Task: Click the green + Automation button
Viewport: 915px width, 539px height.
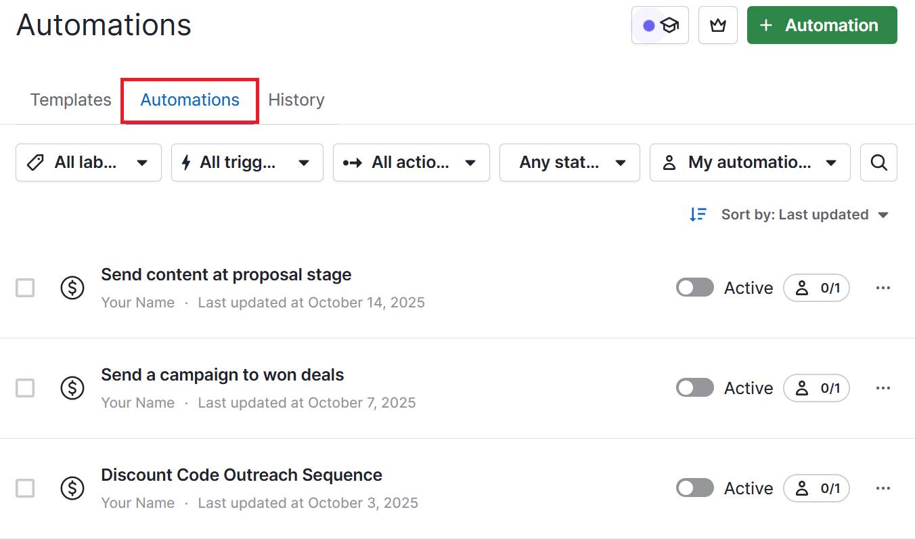Action: tap(821, 25)
